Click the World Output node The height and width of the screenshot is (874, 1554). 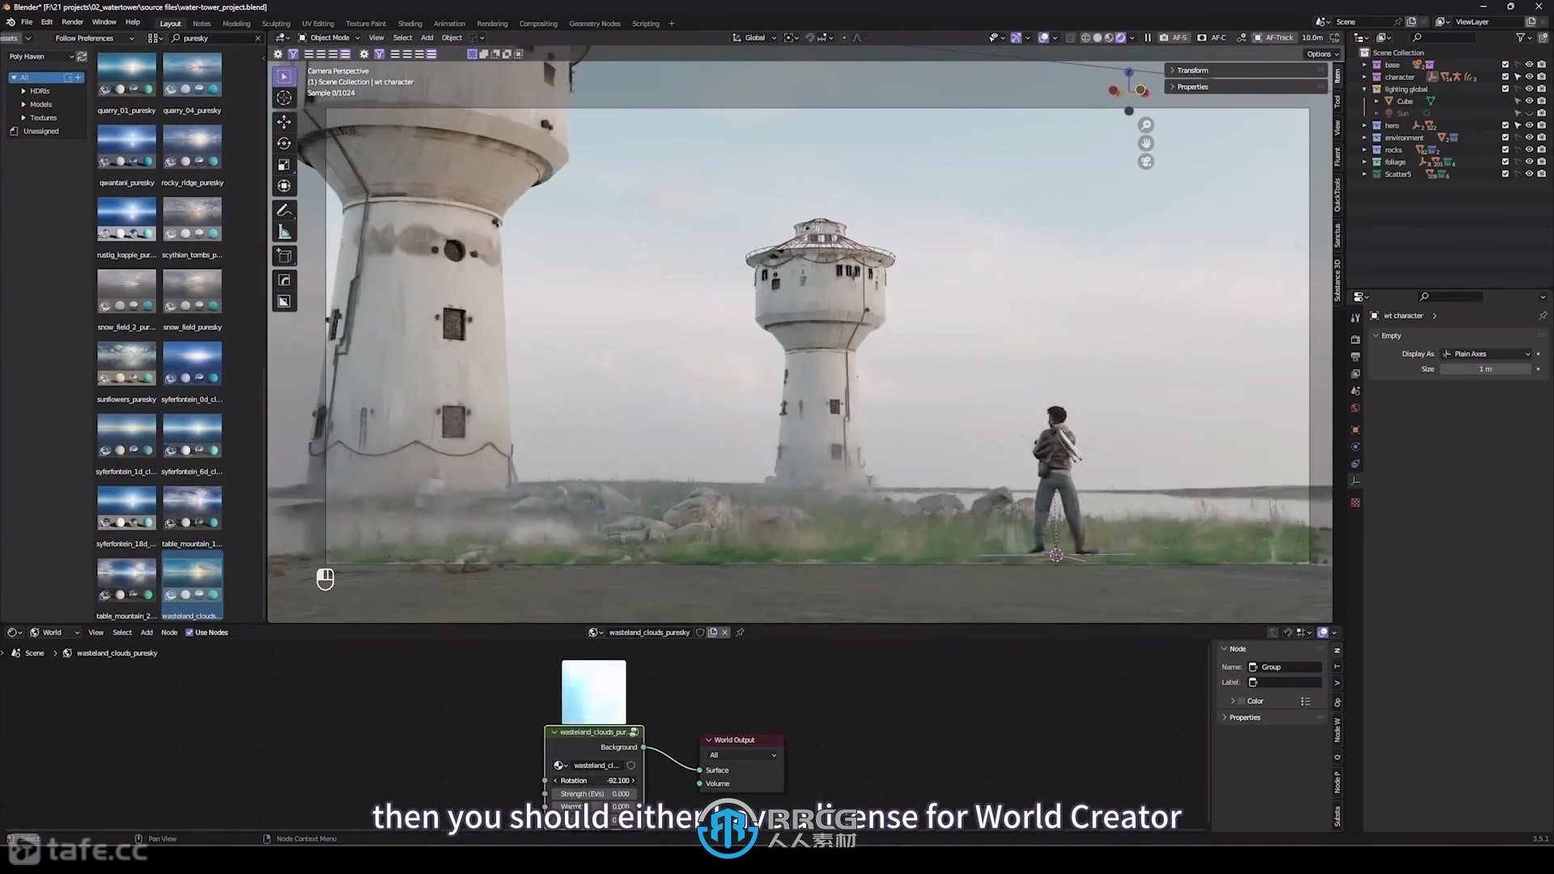pos(741,740)
